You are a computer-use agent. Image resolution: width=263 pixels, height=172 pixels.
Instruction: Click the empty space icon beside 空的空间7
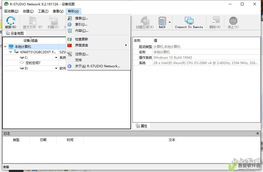tap(22, 63)
